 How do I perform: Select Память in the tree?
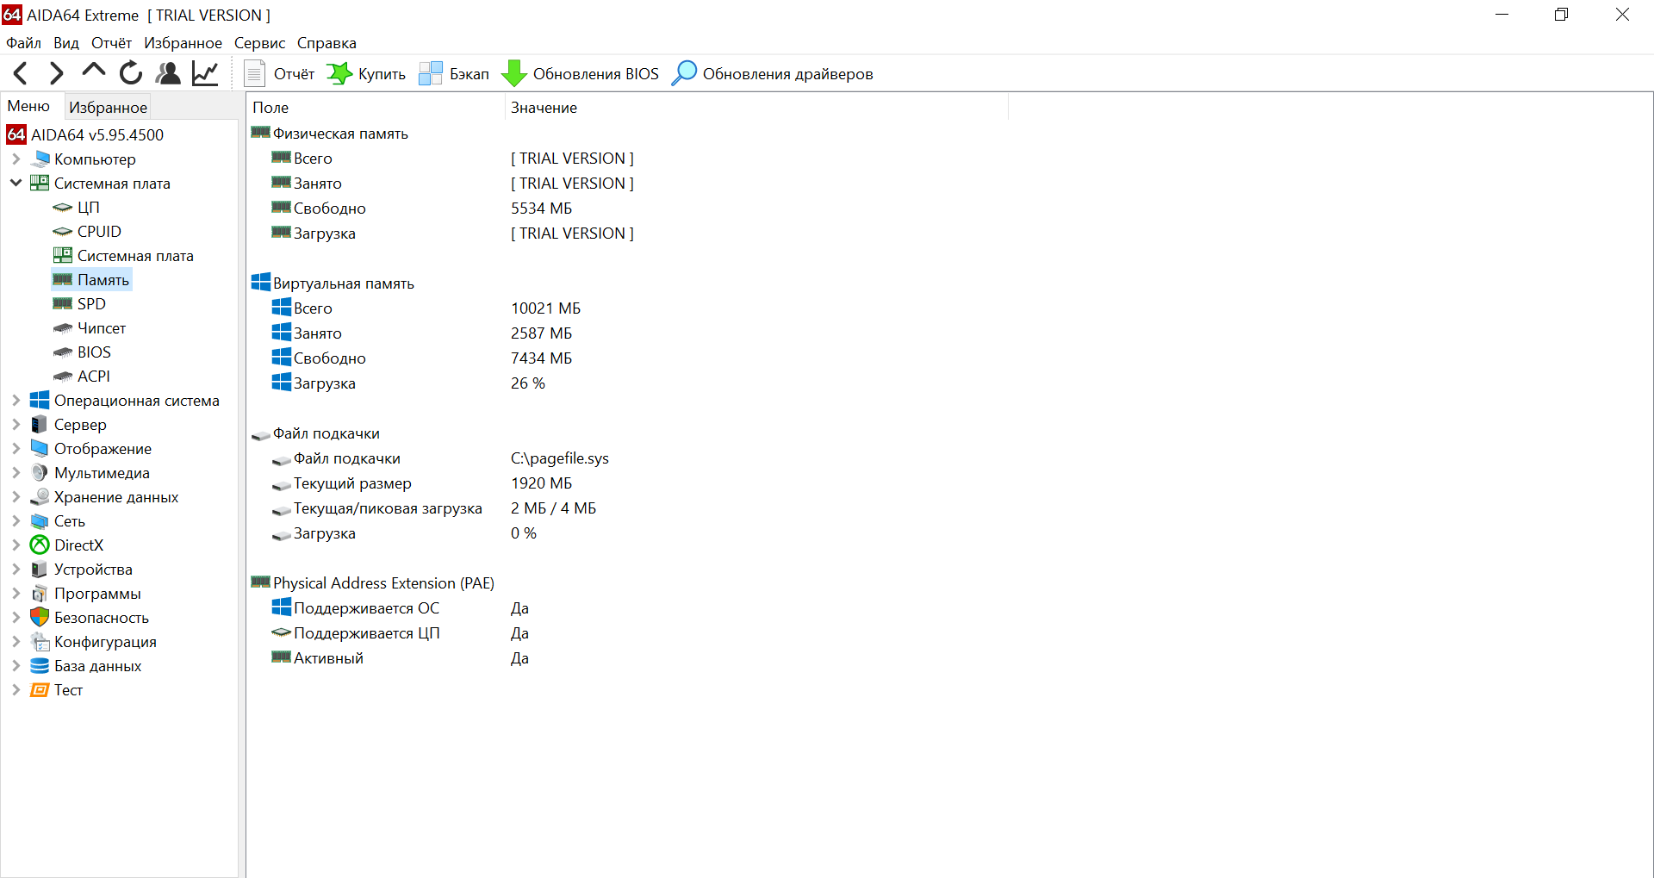tap(103, 279)
